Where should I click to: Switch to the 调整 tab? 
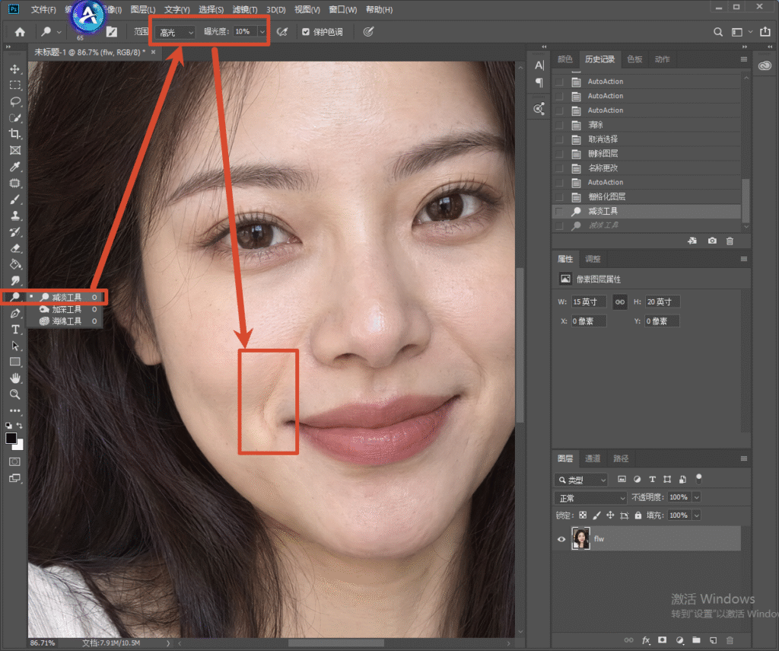click(x=593, y=259)
